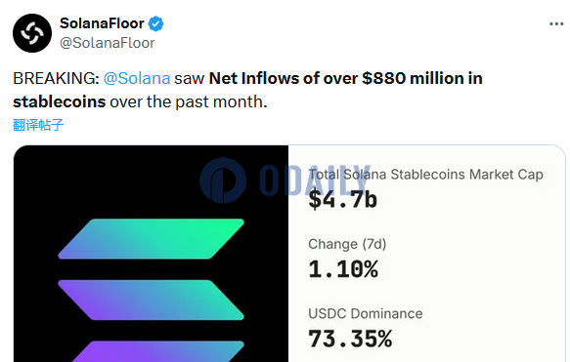570x362 pixels.
Task: Click the bold Net Inflows headline text
Action: click(x=346, y=78)
